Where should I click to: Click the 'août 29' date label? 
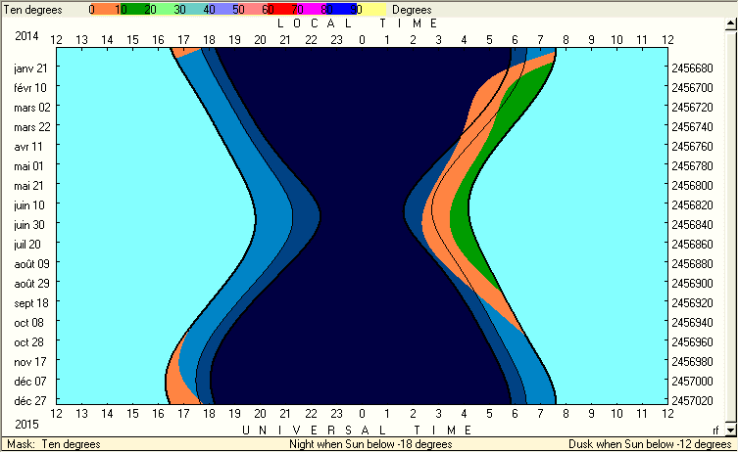[x=31, y=284]
